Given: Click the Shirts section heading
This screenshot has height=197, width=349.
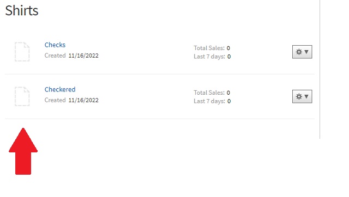Looking at the screenshot, I should tap(22, 10).
